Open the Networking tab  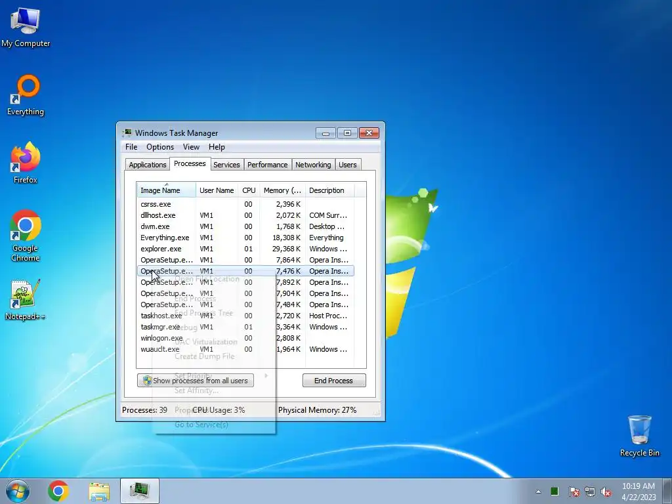313,165
